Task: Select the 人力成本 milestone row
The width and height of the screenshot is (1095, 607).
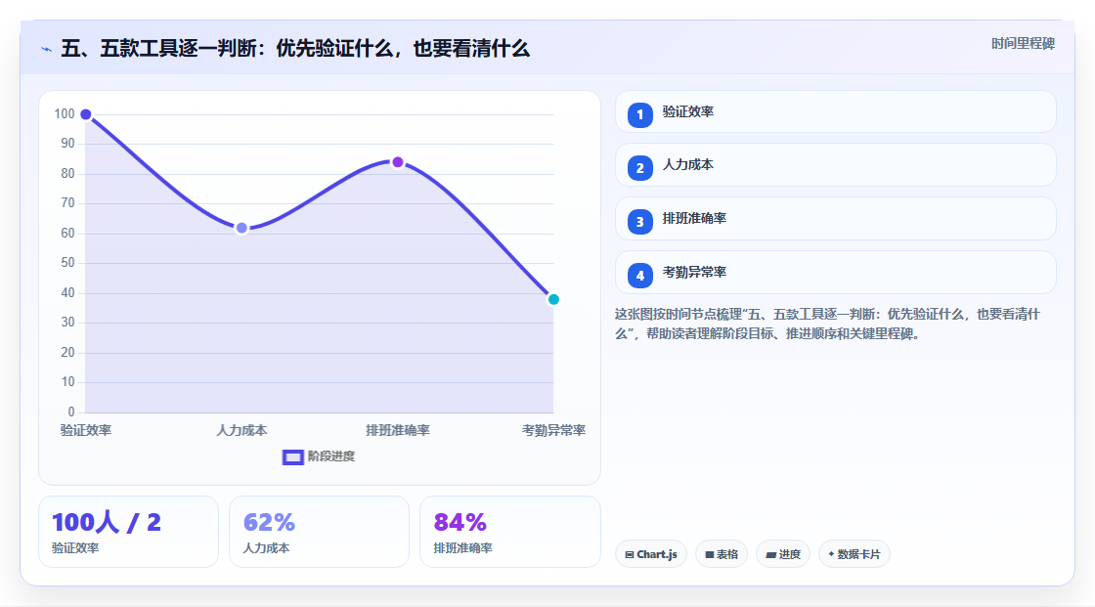Action: coord(835,165)
